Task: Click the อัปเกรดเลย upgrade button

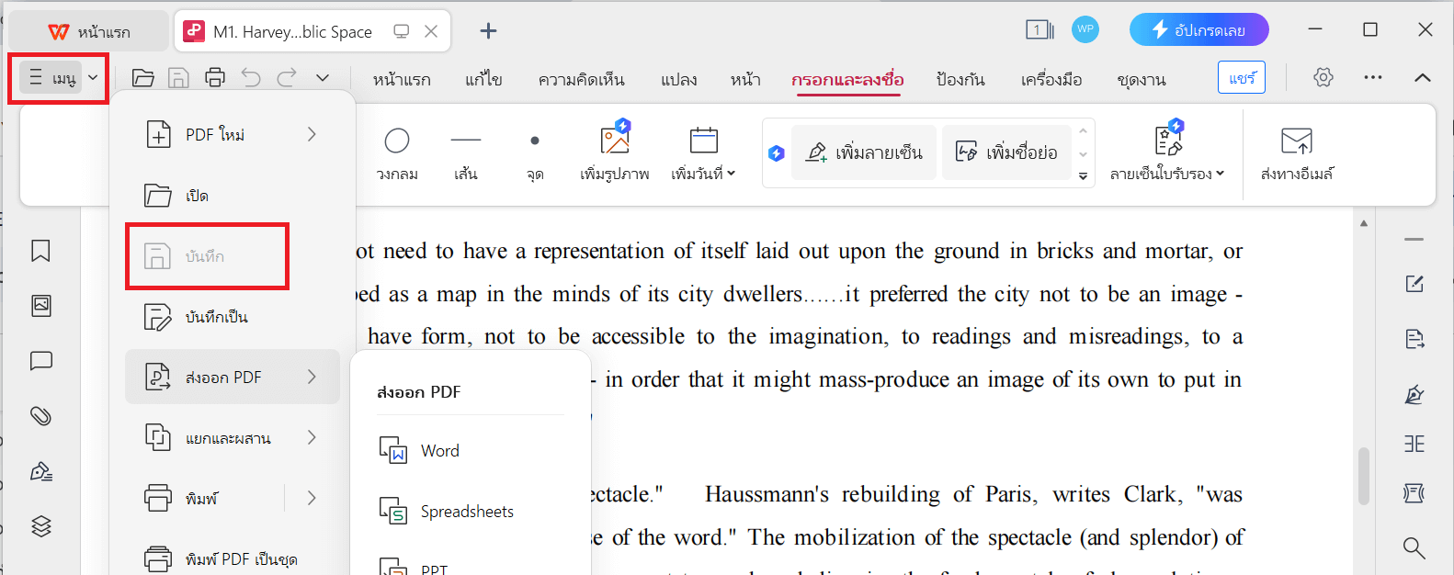Action: [1198, 29]
